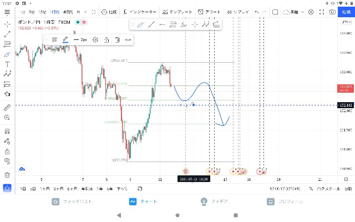Choose cross line in the favorites floating toolbar
This screenshot has height=222, width=355.
[x=195, y=24]
